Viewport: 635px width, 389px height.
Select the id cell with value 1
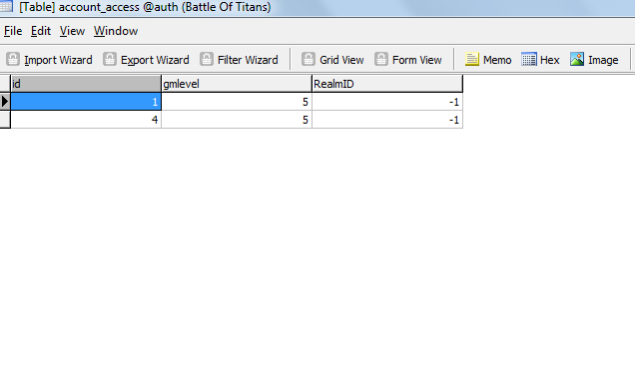[86, 102]
